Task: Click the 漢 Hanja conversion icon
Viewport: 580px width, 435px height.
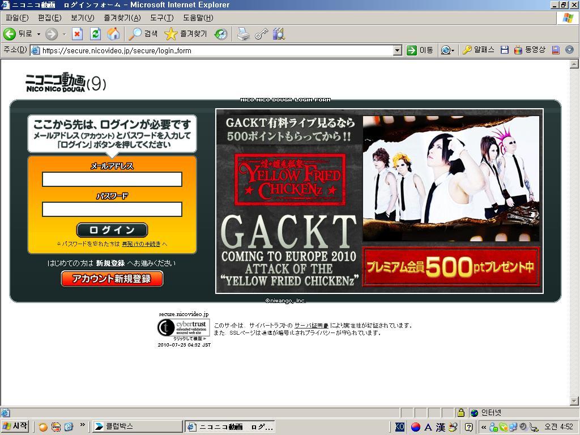Action: (441, 427)
